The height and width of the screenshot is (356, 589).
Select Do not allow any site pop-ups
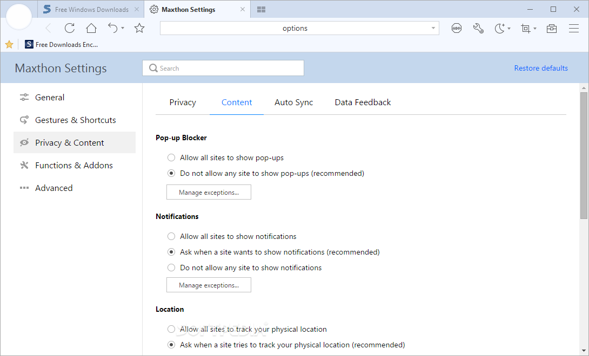171,173
